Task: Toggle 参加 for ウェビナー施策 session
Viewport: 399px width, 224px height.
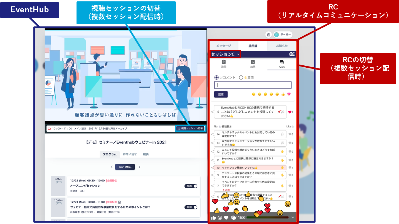Action: [191, 207]
